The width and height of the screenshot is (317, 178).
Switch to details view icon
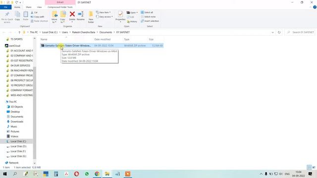309,167
